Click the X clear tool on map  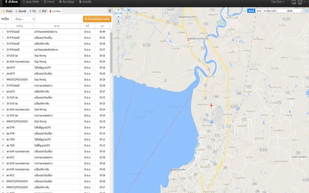click(134, 11)
